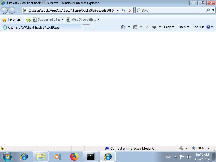This screenshot has height=162, width=216.
Task: Click the active Internet Explorer taskbar window
Action: 108,157
